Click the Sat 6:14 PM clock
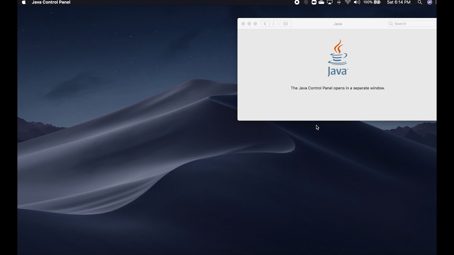454x255 pixels. [x=399, y=2]
